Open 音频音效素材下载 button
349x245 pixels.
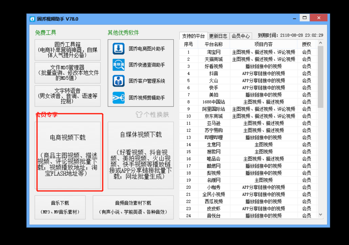click(x=133, y=208)
